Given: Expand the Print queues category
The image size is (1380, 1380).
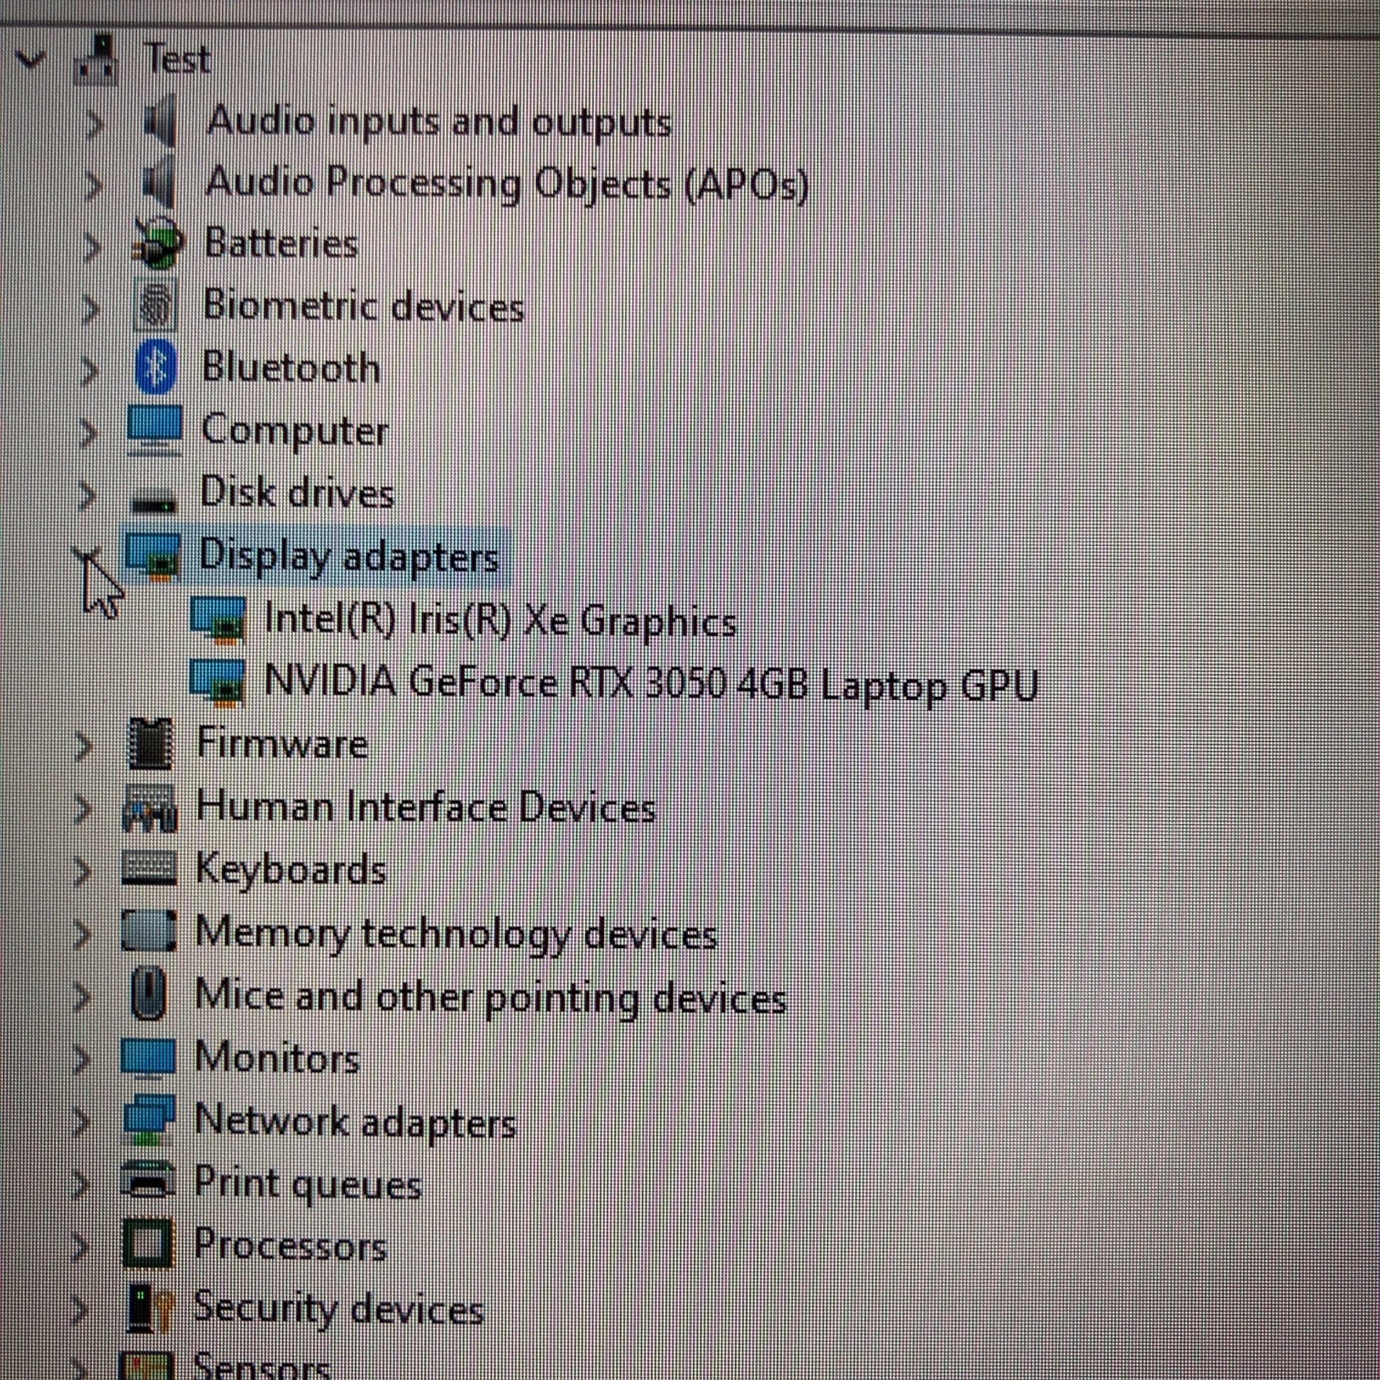Looking at the screenshot, I should pos(82,1185).
